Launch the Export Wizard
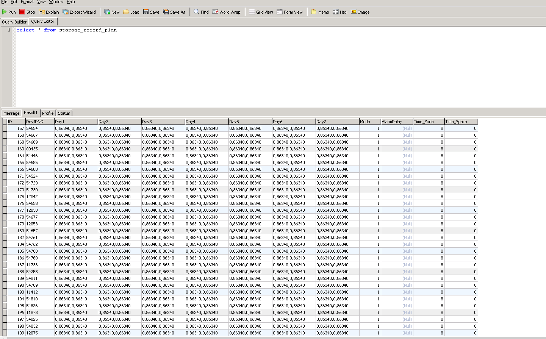546x339 pixels. pyautogui.click(x=66, y=12)
